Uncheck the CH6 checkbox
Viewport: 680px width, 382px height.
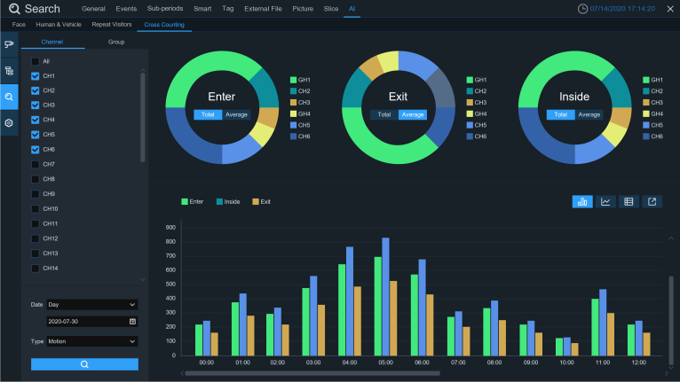coord(36,150)
